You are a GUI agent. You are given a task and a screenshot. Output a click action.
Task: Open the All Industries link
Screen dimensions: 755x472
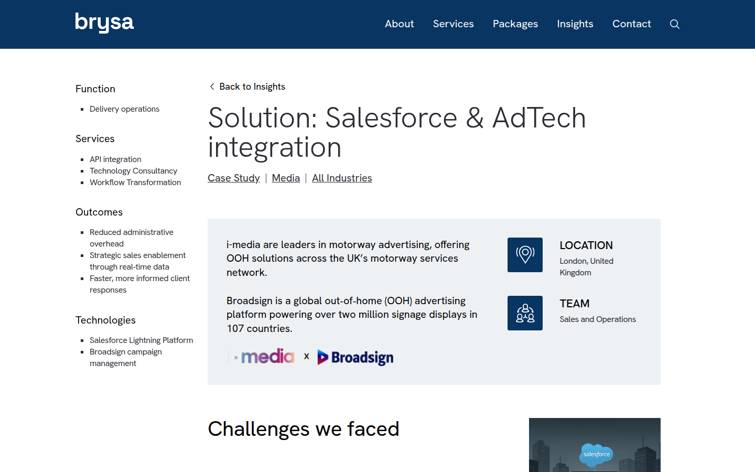(342, 178)
